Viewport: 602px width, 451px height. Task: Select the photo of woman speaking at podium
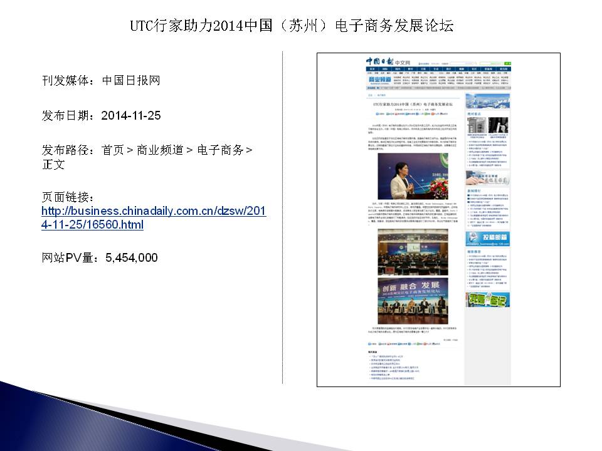pos(413,176)
